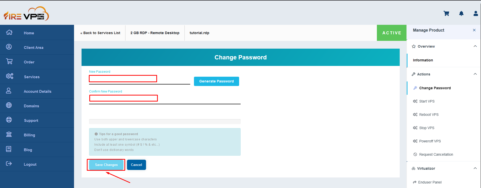Screen dimensions: 481x188
Task: Click the Home house icon in sidebar
Action: [9, 32]
